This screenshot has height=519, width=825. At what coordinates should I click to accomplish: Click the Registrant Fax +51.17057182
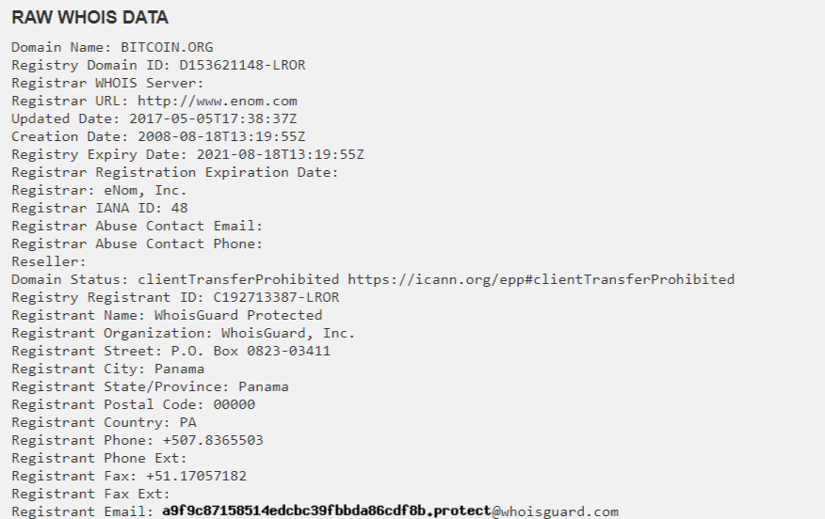201,476
